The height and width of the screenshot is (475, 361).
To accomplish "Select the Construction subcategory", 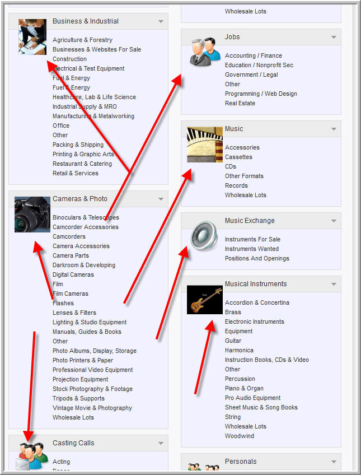I will [x=69, y=59].
